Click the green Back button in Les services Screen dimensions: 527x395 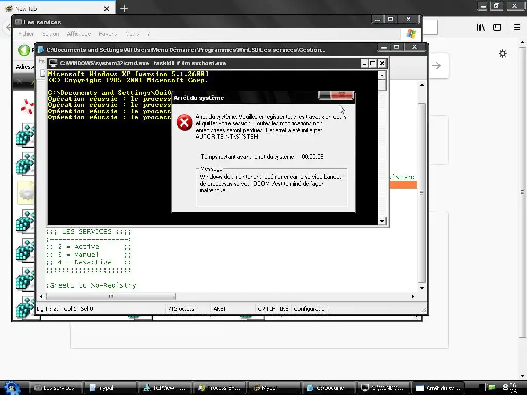[24, 50]
